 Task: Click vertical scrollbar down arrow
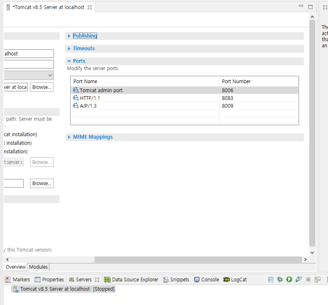[x=312, y=253]
